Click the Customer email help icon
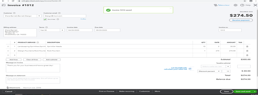The height and width of the screenshot is (95, 258). [x=59, y=13]
